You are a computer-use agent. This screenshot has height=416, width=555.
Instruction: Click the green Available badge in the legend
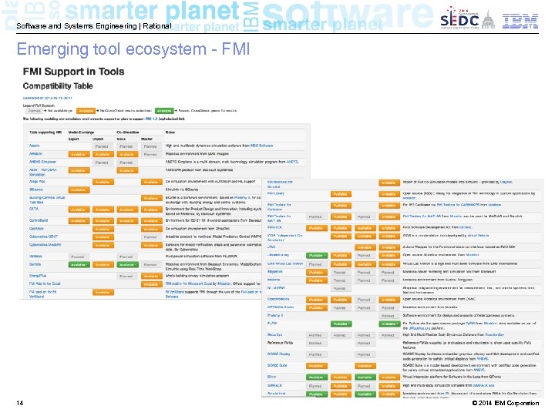point(164,111)
